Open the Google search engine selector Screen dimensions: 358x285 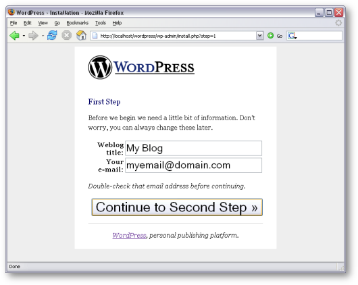tap(292, 36)
